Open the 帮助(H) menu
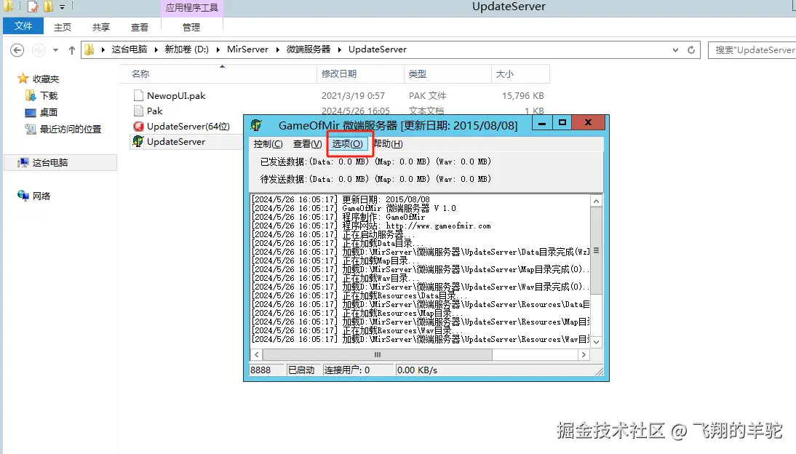The image size is (796, 454). click(389, 144)
